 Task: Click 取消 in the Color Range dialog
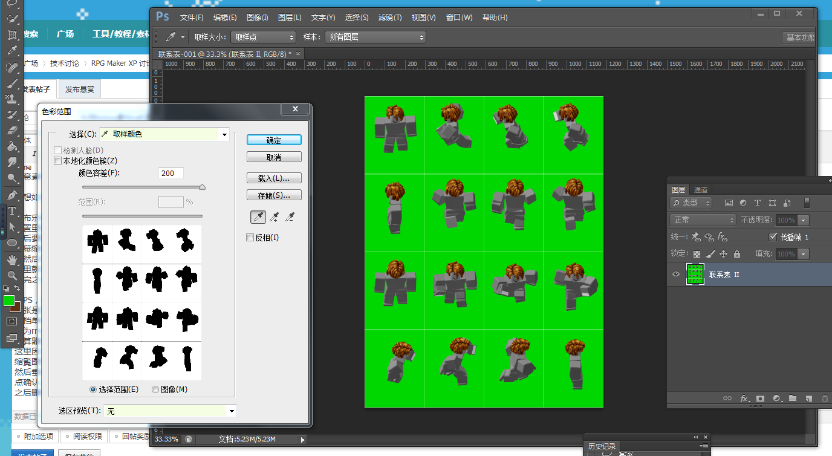click(x=274, y=157)
